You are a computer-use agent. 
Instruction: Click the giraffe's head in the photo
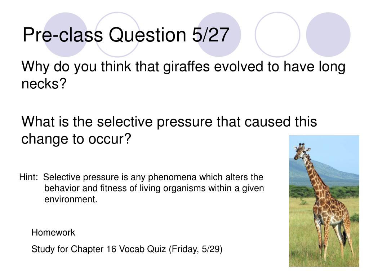301,151
